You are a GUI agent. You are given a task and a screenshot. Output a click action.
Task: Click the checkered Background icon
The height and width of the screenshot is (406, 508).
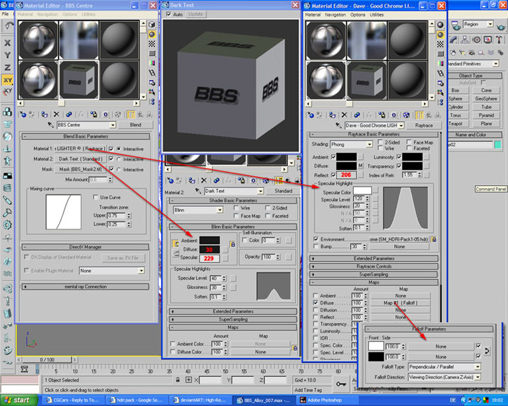(x=440, y=44)
